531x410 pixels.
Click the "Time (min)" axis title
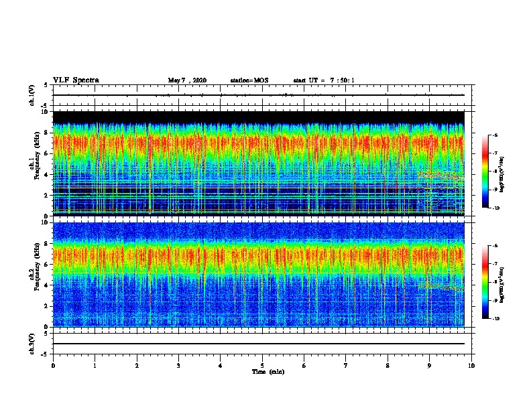tap(268, 372)
